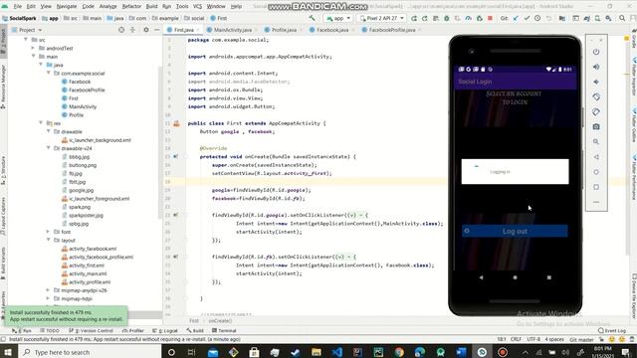Screen dimensions: 637x358
Task: Click emulator rotate left icon
Action: (596, 97)
